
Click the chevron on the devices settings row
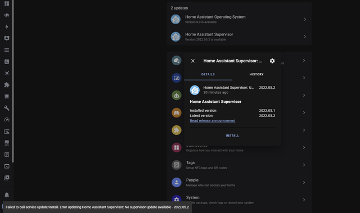point(304,78)
